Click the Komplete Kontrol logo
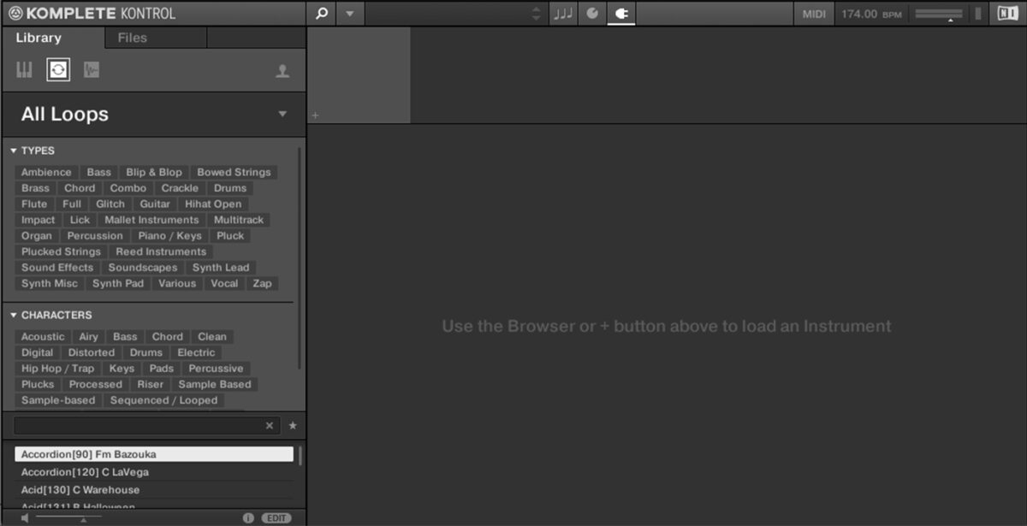 pos(92,14)
